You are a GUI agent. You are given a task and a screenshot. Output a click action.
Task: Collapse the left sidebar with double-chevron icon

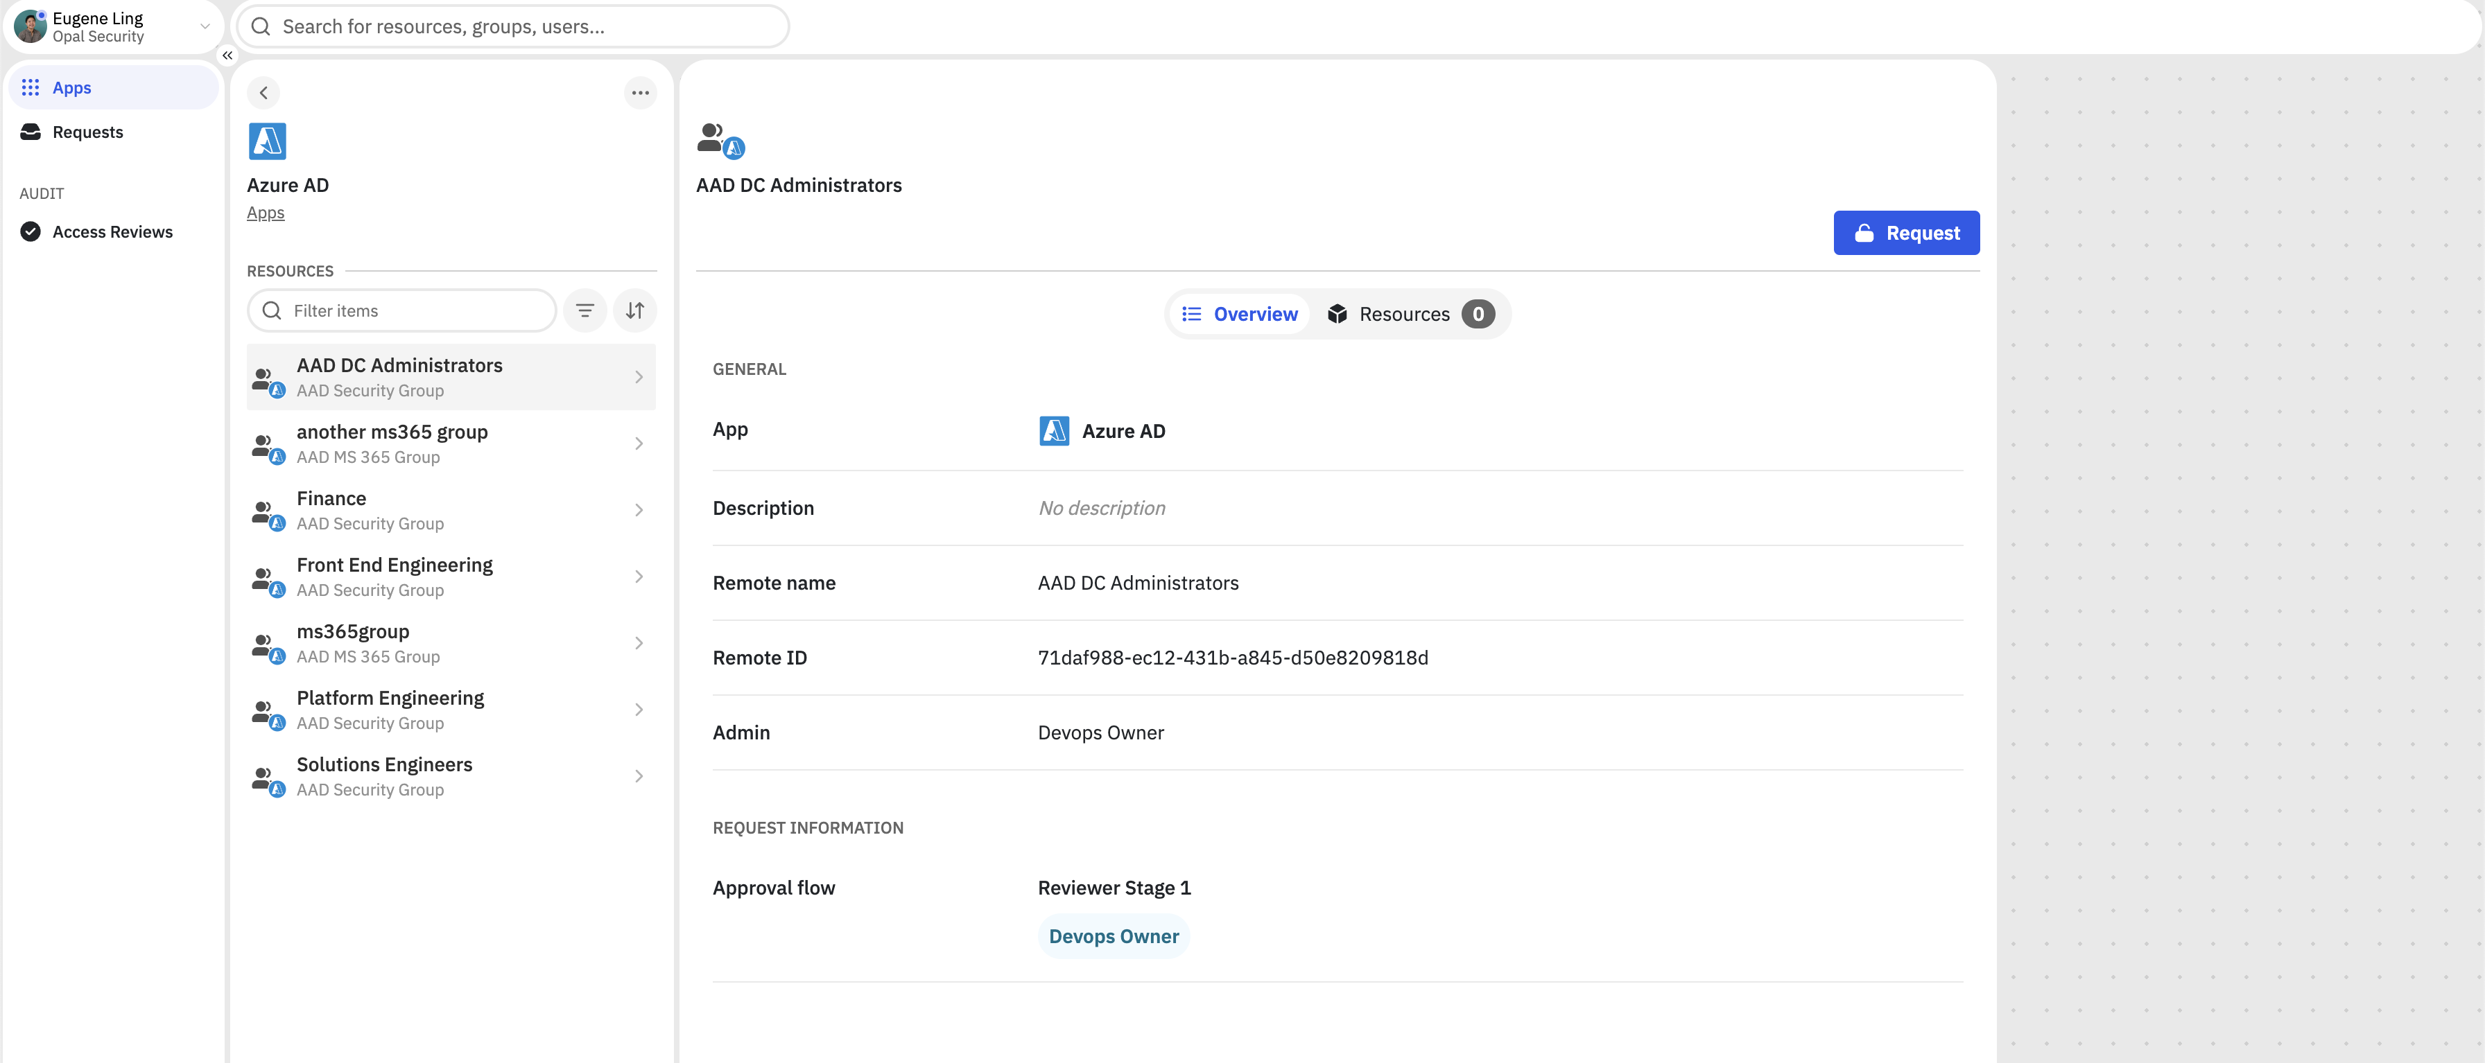pos(227,55)
